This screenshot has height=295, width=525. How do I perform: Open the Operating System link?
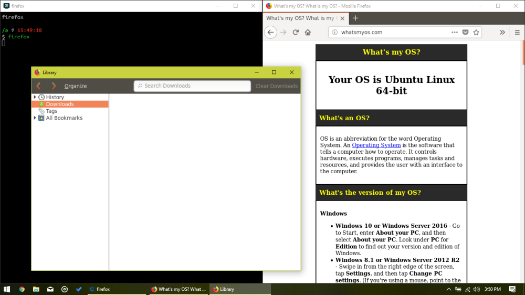click(x=376, y=145)
